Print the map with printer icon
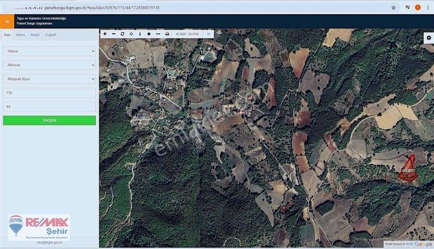The height and width of the screenshot is (249, 434). pos(167,34)
